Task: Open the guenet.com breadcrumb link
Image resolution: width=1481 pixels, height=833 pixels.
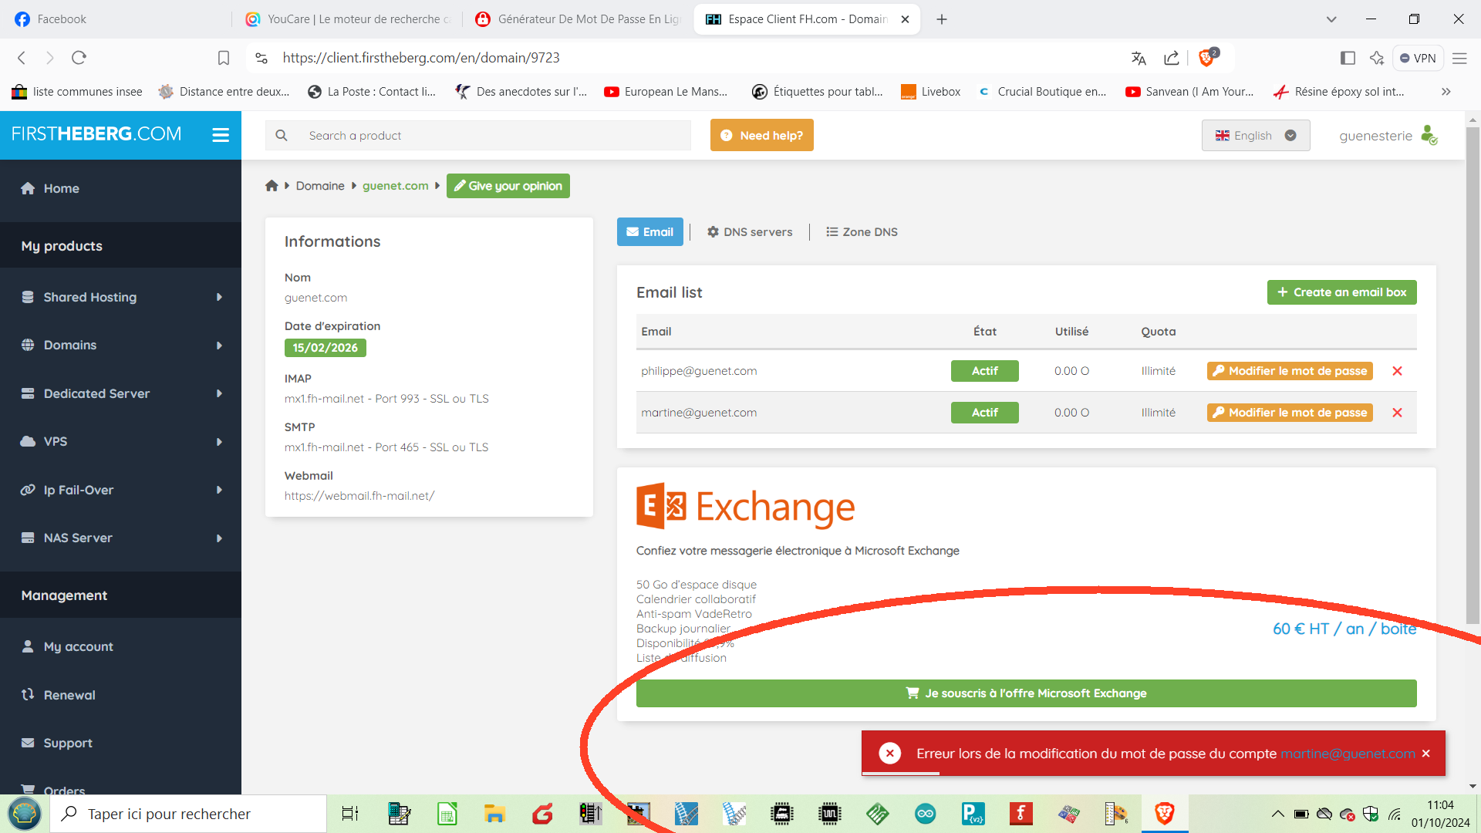Action: tap(395, 186)
